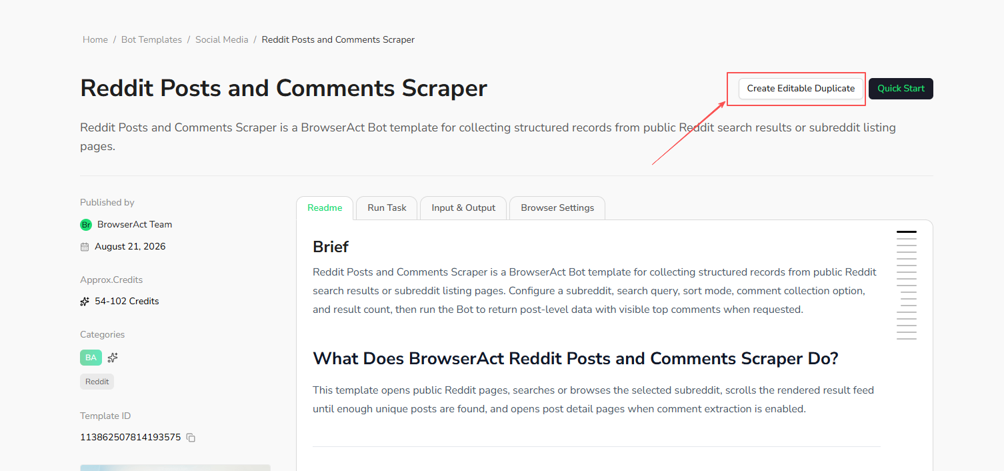
Task: Click the Template ID label
Action: (x=105, y=416)
